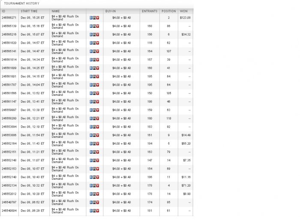Select the D icon in the 10:43 ET row

[x=91, y=177]
